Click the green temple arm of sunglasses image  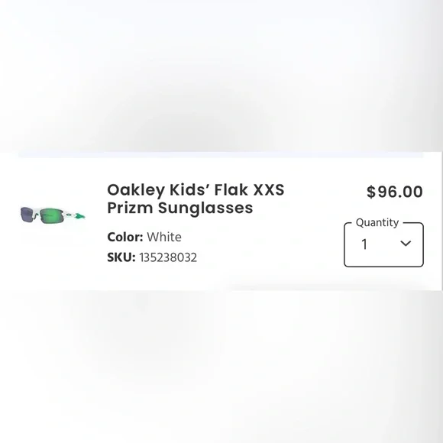pyautogui.click(x=78, y=216)
